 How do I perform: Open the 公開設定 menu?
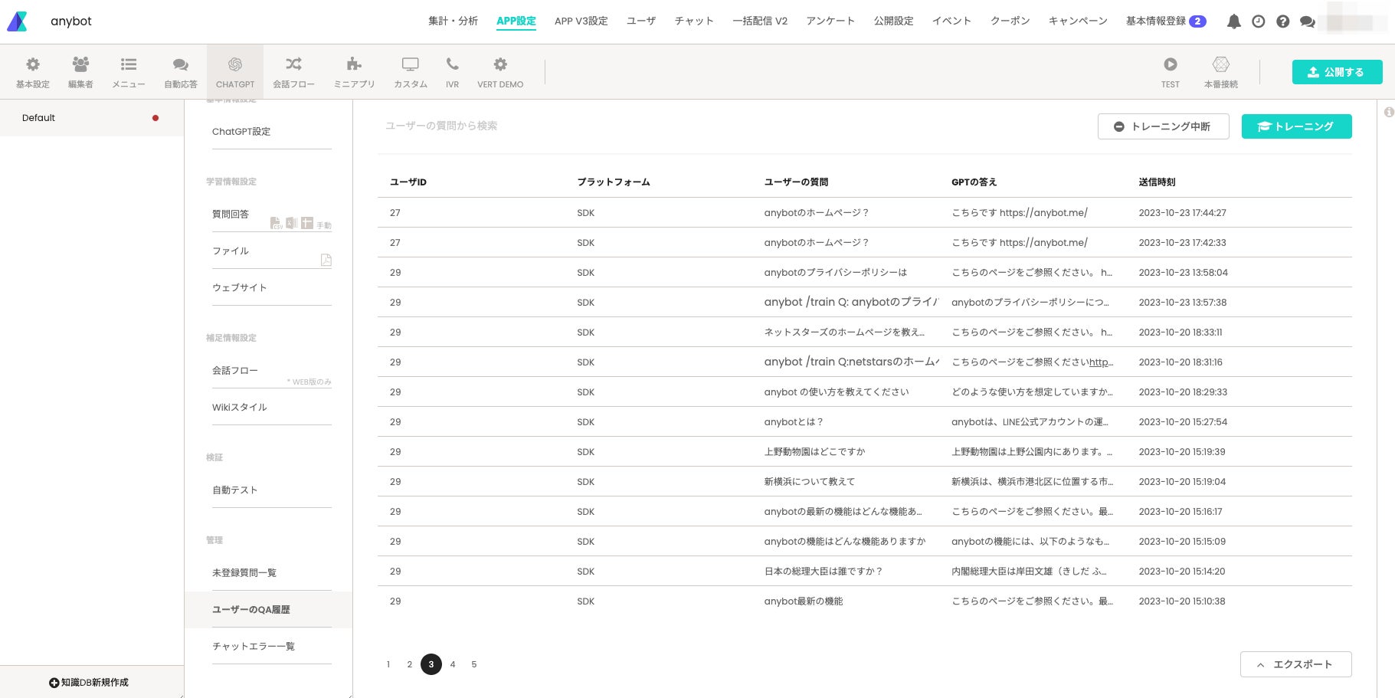click(894, 21)
